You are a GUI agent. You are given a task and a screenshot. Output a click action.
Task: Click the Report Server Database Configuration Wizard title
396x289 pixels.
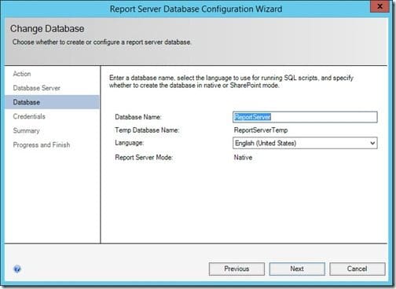tap(196, 9)
